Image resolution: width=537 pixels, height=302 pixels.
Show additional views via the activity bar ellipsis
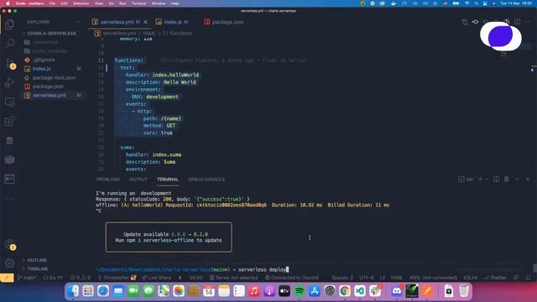coord(9,198)
